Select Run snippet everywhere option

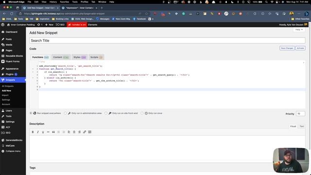(x=31, y=113)
